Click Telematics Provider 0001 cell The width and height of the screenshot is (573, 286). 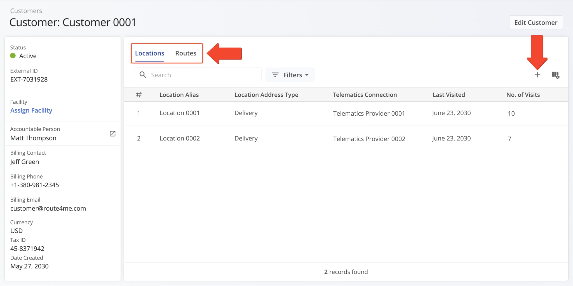click(x=369, y=113)
